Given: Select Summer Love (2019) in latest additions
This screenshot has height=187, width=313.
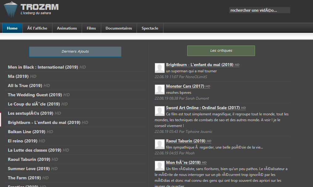Looking at the screenshot, I should pos(29,169).
